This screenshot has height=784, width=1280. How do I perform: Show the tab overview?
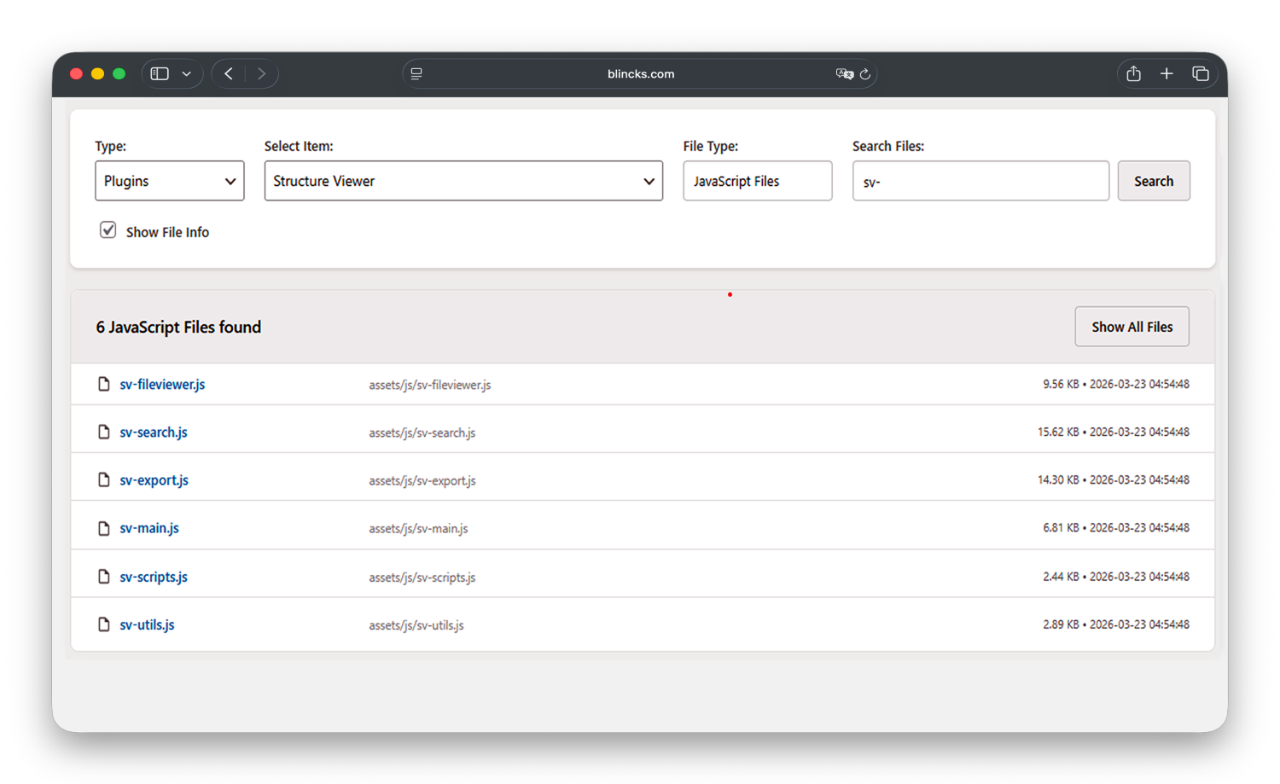(x=1201, y=73)
